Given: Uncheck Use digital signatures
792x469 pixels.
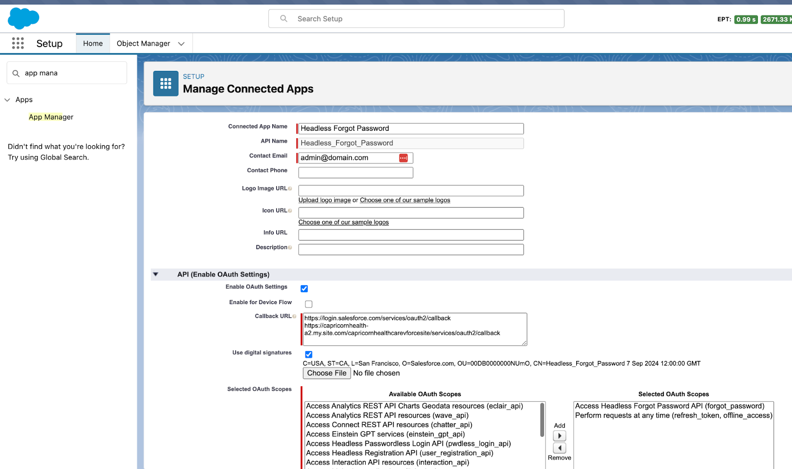Looking at the screenshot, I should click(x=308, y=354).
